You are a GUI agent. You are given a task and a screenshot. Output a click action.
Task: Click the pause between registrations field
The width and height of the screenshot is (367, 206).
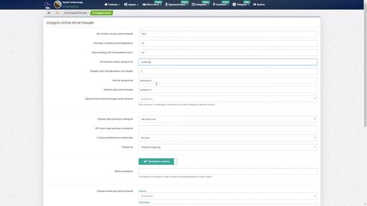pos(228,53)
